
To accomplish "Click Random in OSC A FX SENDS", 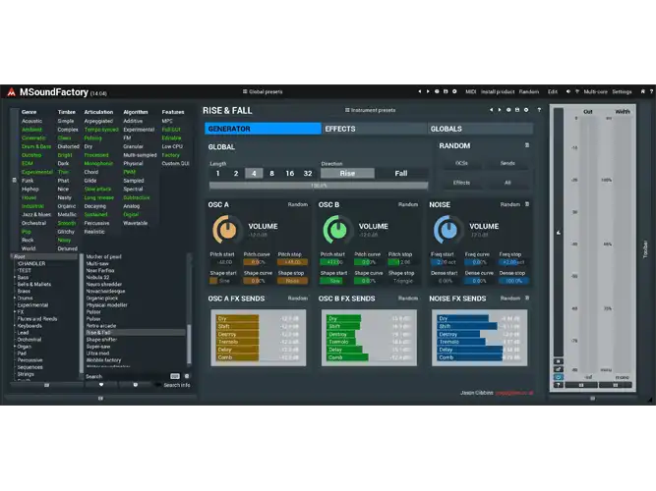I will (x=297, y=299).
